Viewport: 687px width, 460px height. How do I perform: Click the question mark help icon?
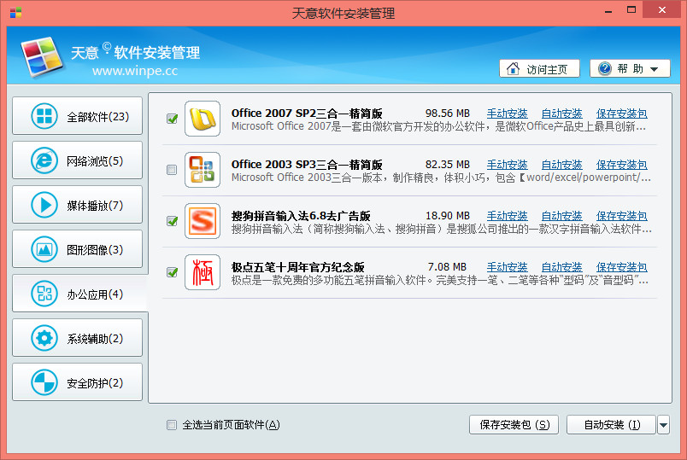(x=605, y=69)
